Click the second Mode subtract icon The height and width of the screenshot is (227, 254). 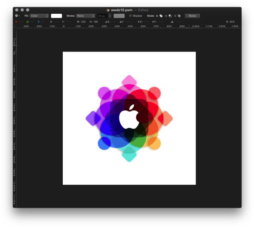[x=170, y=16]
